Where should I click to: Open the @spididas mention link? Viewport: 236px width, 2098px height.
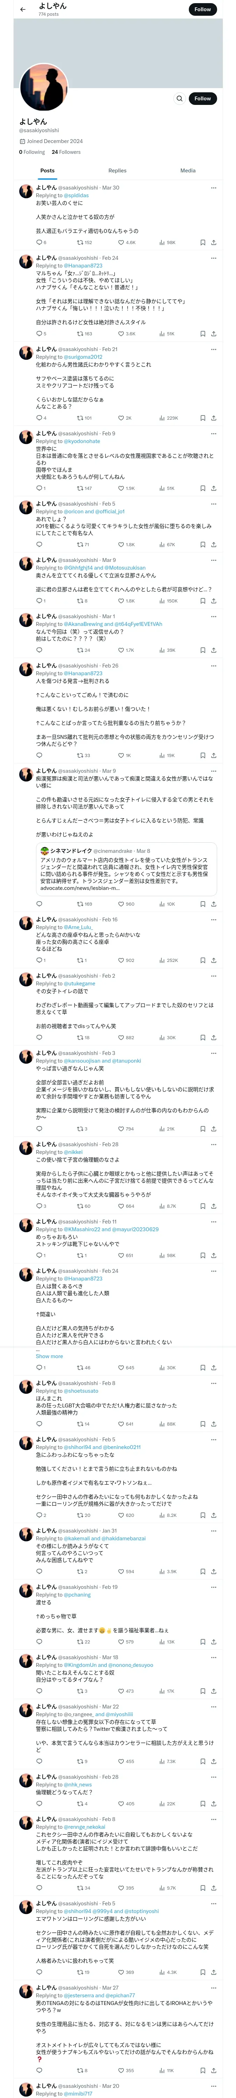[77, 195]
